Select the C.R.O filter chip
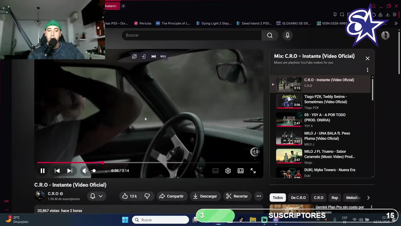Viewport: 401px width, 226px height. (x=319, y=198)
